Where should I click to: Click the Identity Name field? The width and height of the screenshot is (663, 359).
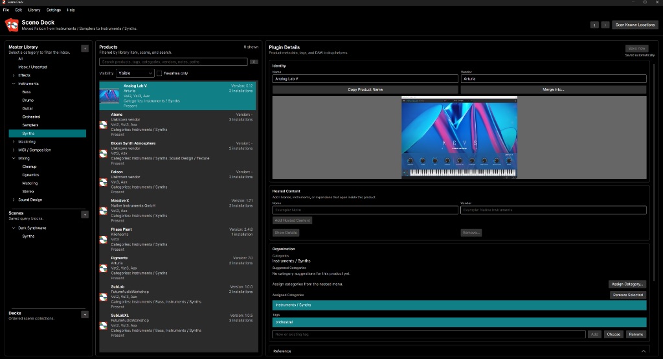point(365,79)
